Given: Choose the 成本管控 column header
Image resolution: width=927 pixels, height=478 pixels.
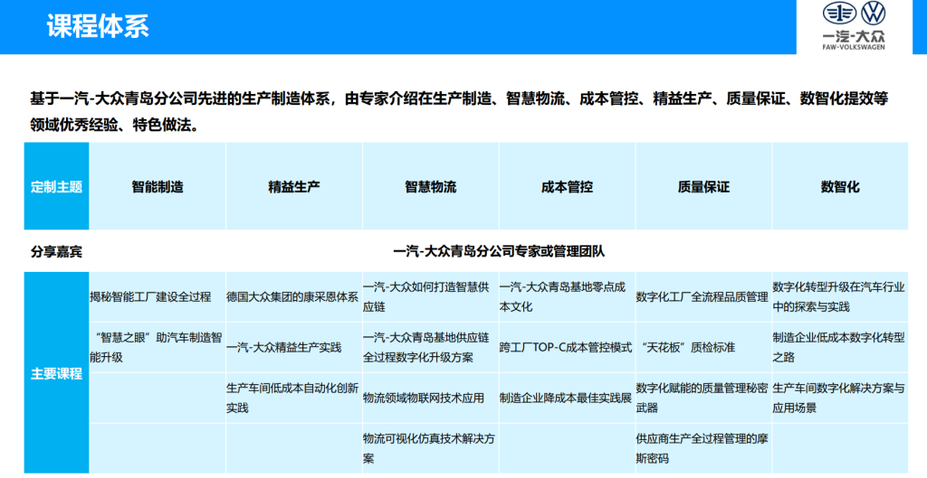Looking at the screenshot, I should (x=567, y=187).
